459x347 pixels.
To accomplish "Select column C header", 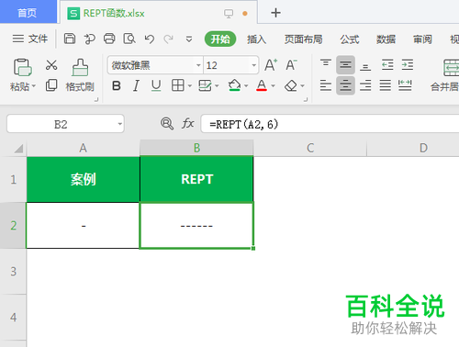I will tap(310, 148).
